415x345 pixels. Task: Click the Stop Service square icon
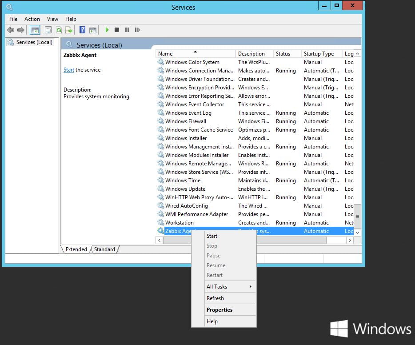(x=117, y=30)
